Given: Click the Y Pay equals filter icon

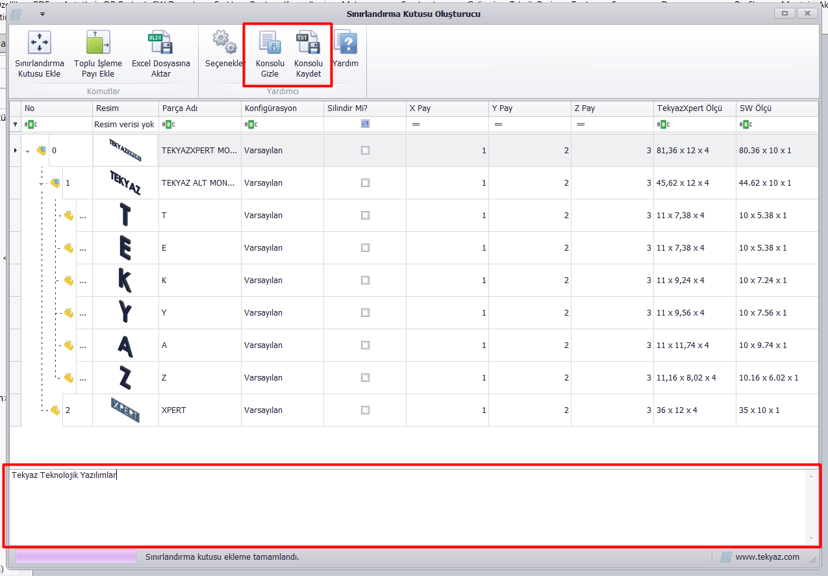Looking at the screenshot, I should pos(498,125).
